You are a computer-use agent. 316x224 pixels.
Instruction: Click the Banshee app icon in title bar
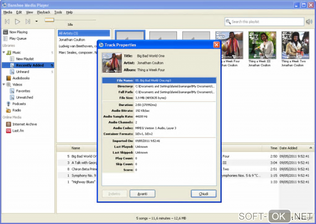[x=4, y=5]
